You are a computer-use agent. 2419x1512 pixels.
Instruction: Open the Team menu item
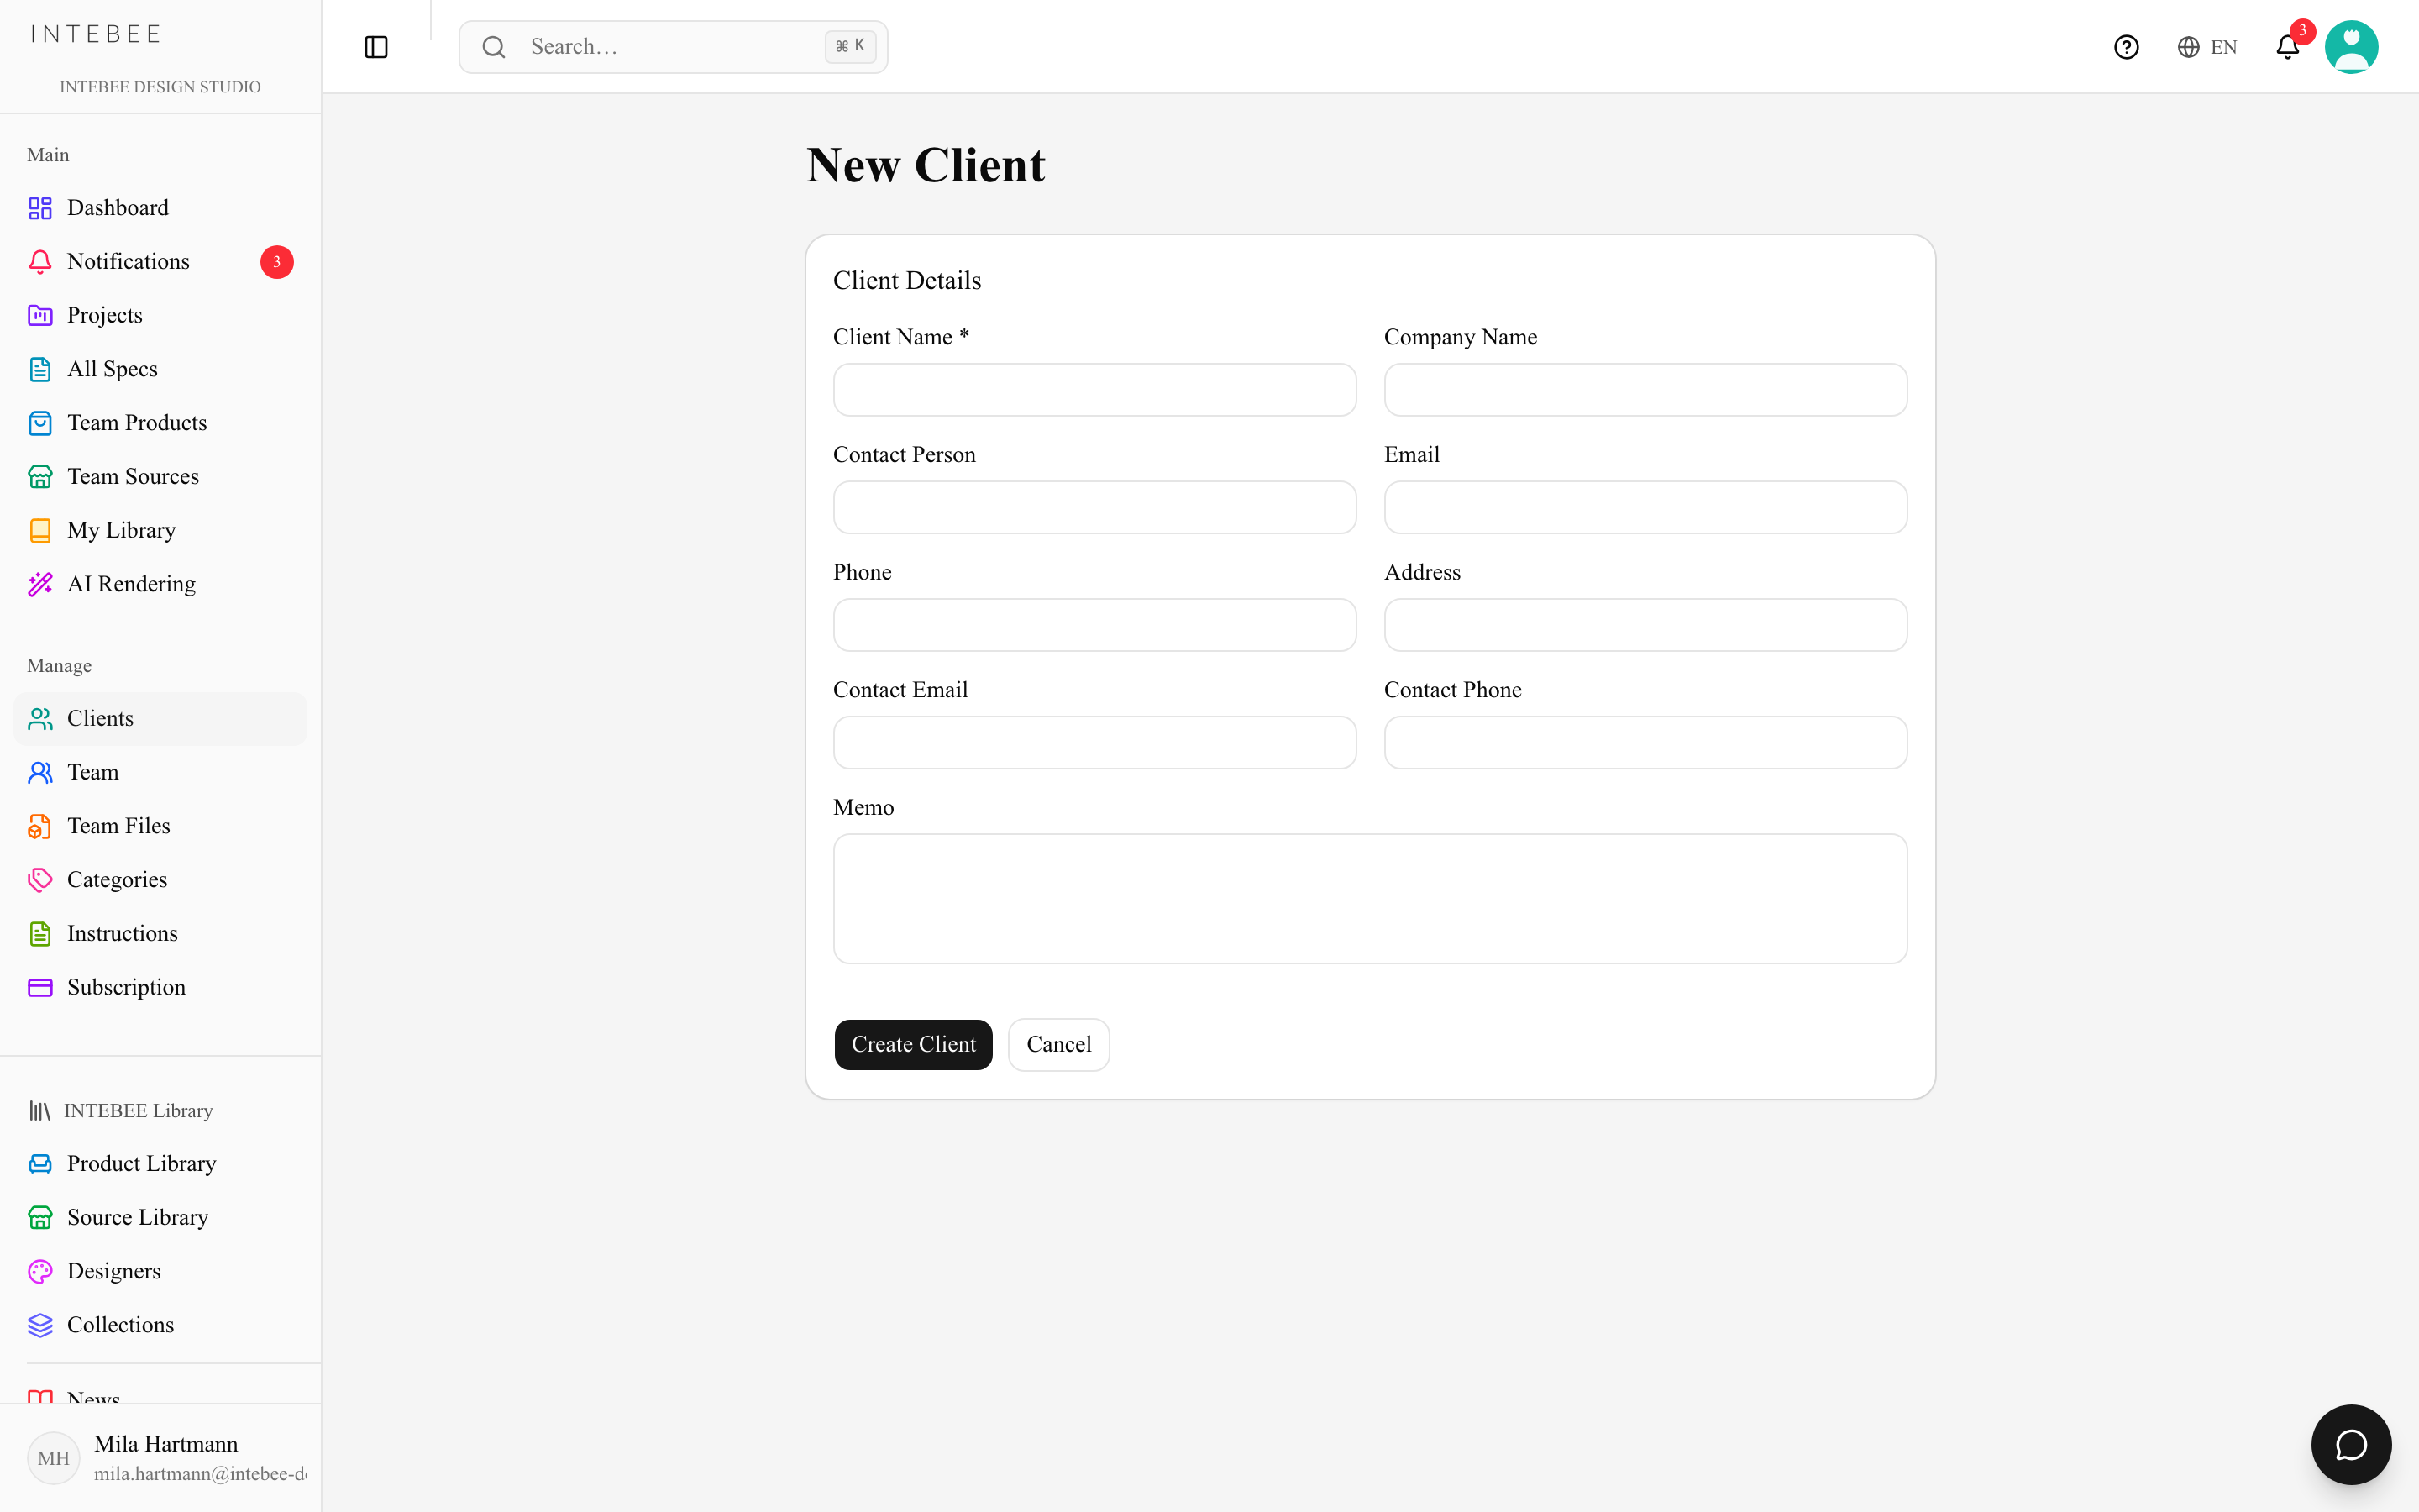click(160, 772)
